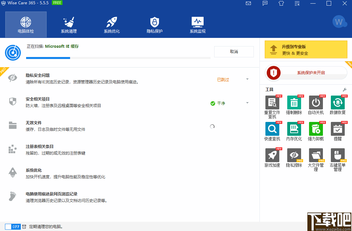Image resolution: width=352 pixels, height=231 pixels.
Task: Expand the 安全相关项目 dropdown arrow
Action: point(247,103)
